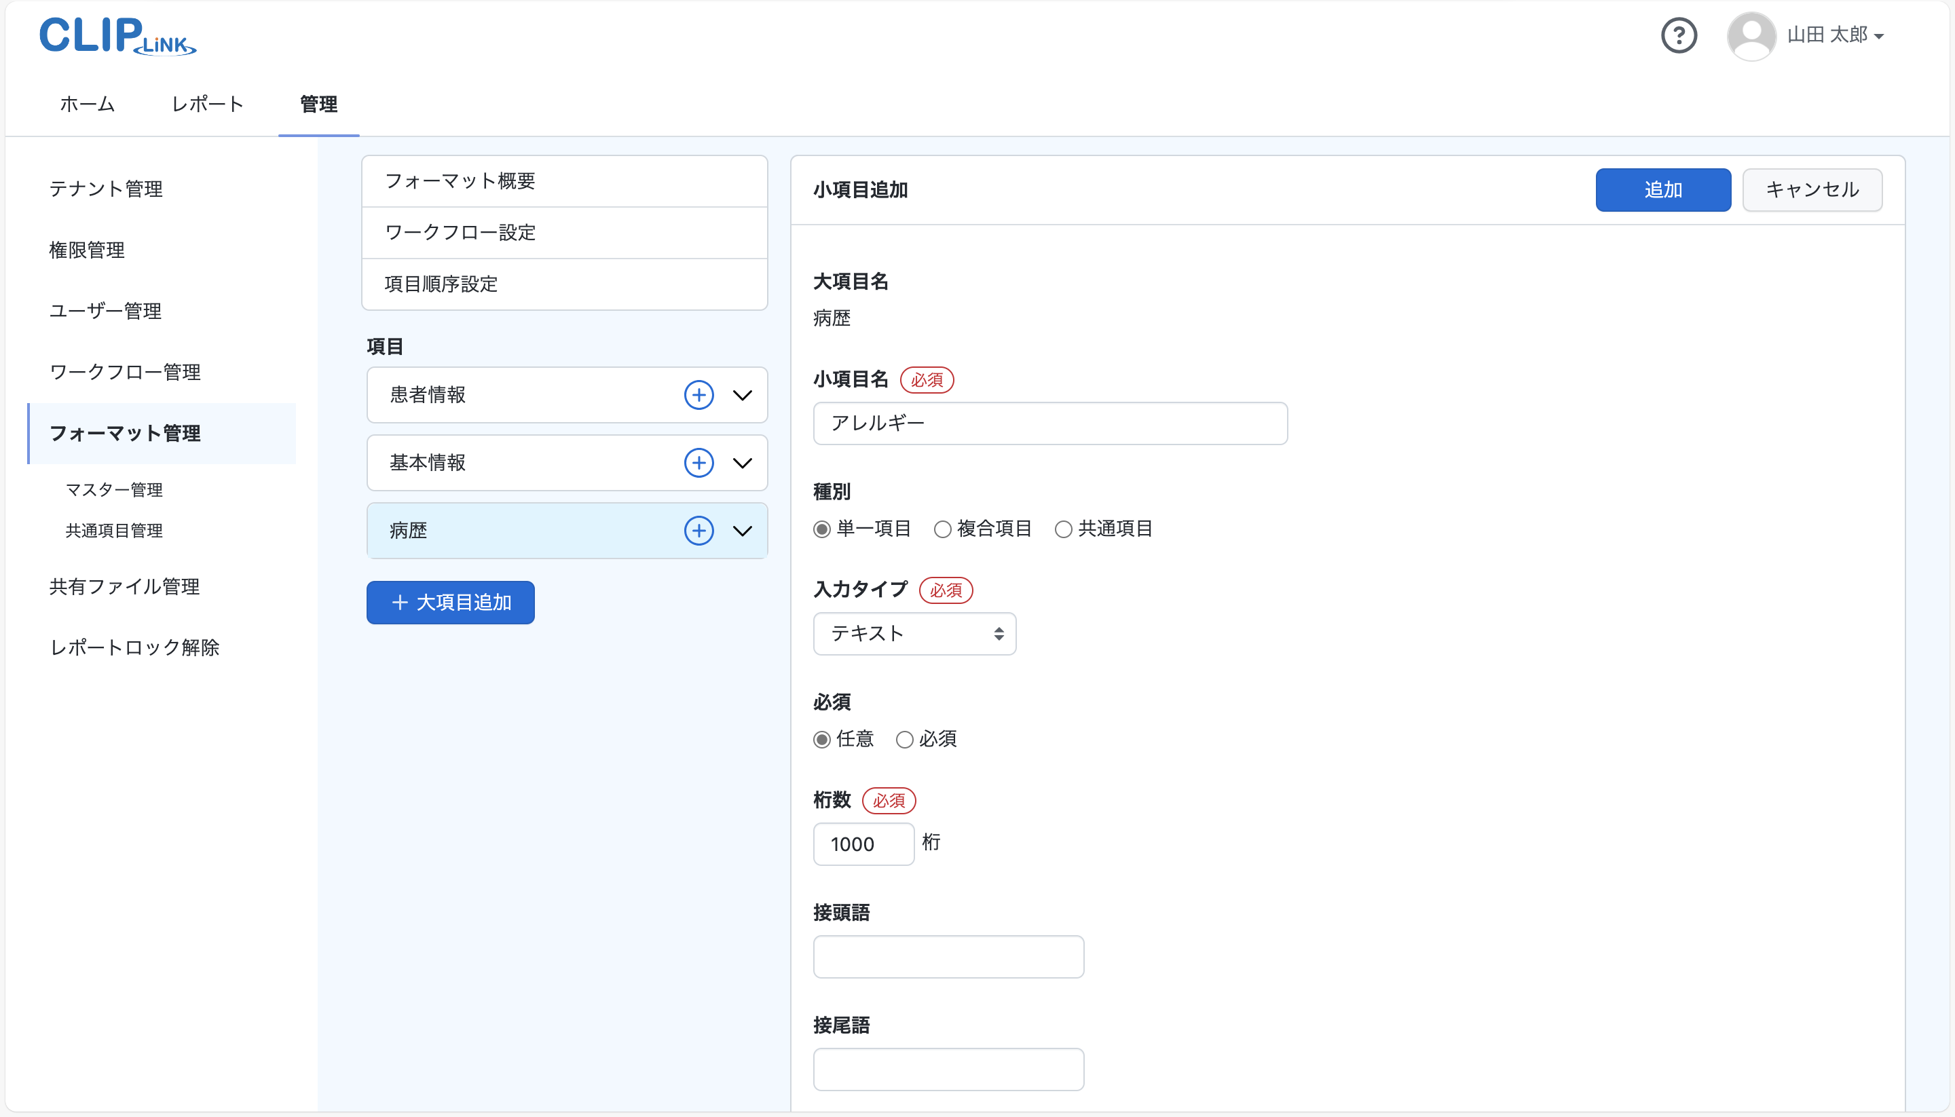Set 必須 radio to required
This screenshot has height=1117, width=1955.
(905, 740)
